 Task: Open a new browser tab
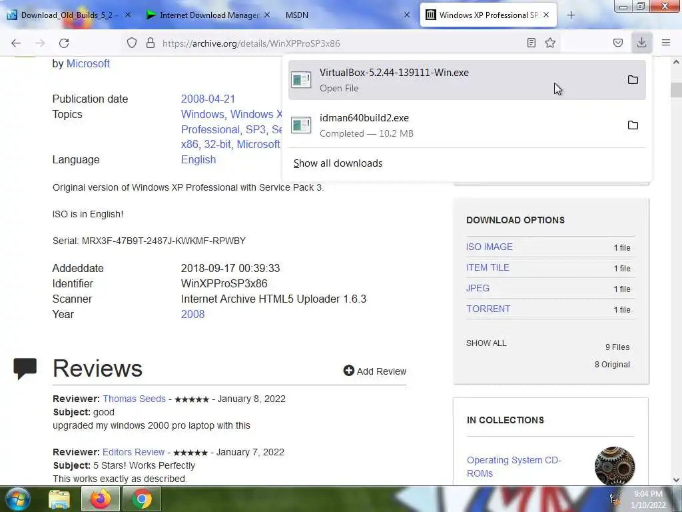point(571,15)
